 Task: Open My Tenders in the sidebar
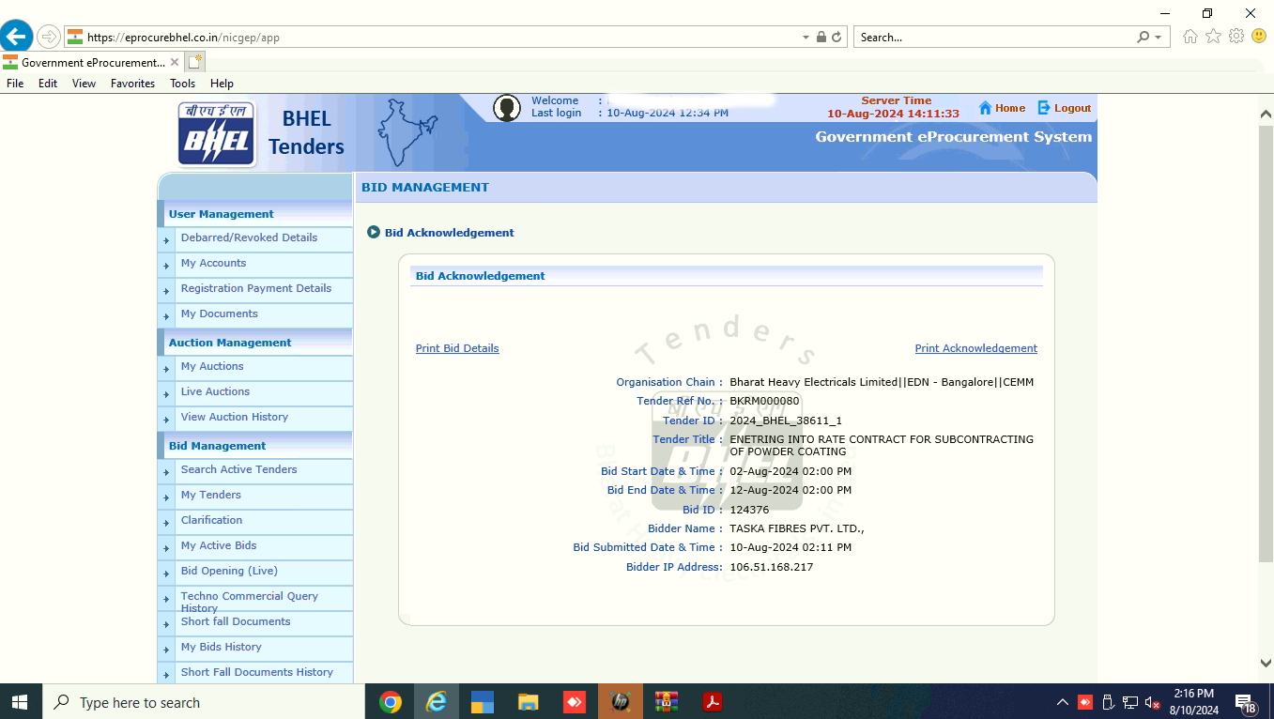click(x=211, y=495)
